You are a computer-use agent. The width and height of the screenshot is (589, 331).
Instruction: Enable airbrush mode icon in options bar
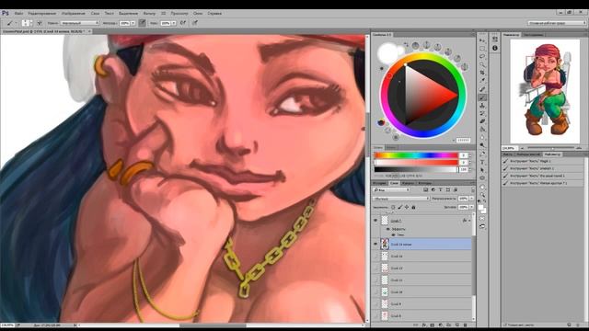[x=183, y=23]
